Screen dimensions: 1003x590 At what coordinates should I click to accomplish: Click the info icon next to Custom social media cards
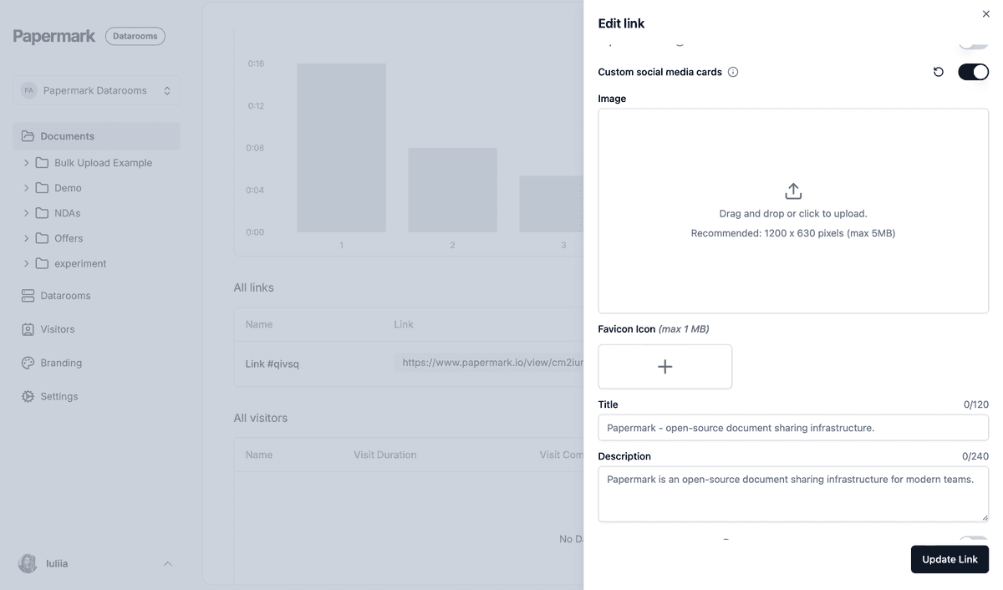(733, 72)
